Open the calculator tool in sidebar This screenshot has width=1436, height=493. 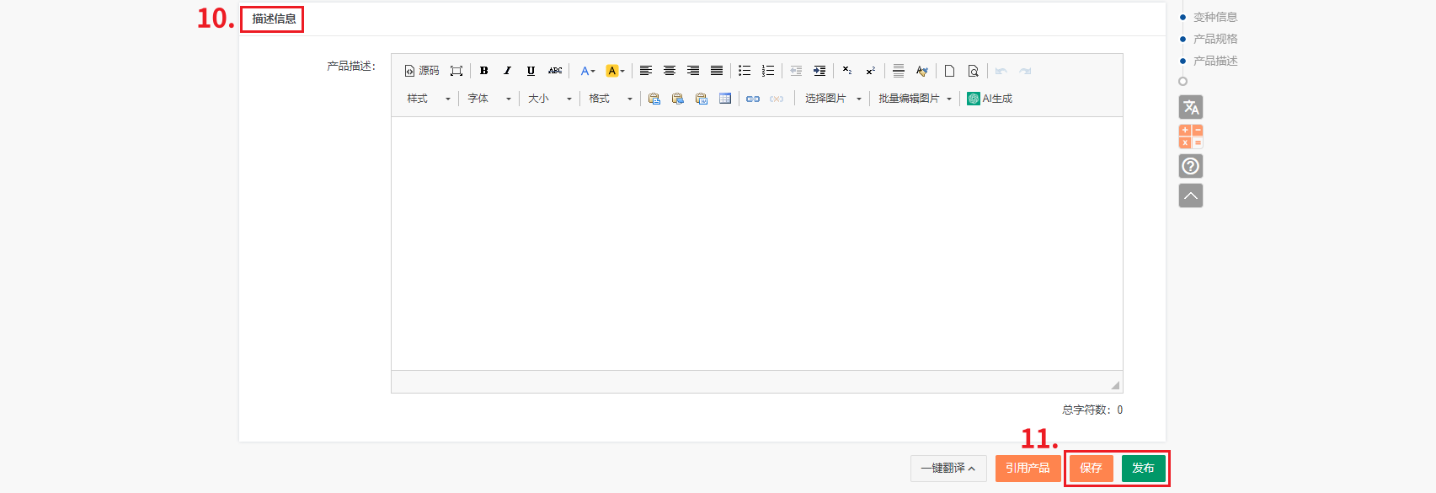(1191, 137)
